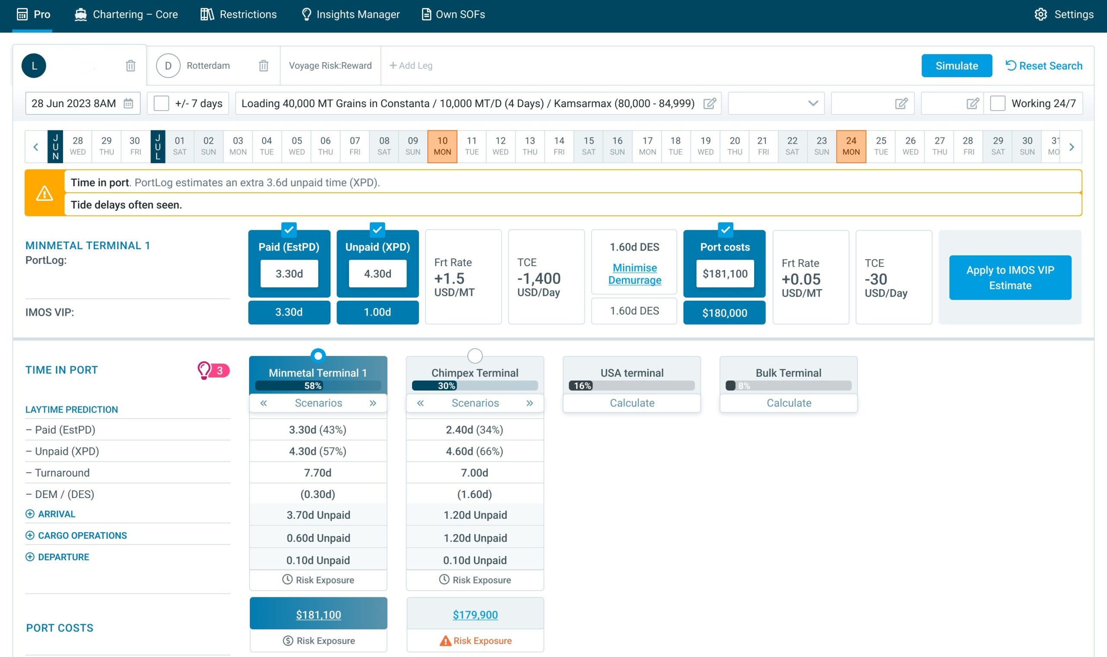
Task: Open the date picker calendar icon
Action: [128, 103]
